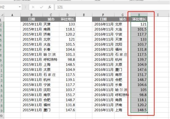Image resolution: width=170 pixels, height=119 pixels.
Task: Select cell 宁波 in column G
Action: point(122,34)
